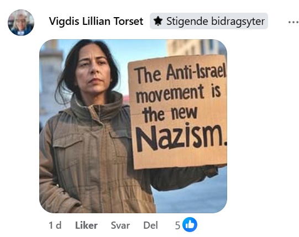Click the blue thumbs-up reaction icon
The image size is (299, 237).
(x=190, y=225)
